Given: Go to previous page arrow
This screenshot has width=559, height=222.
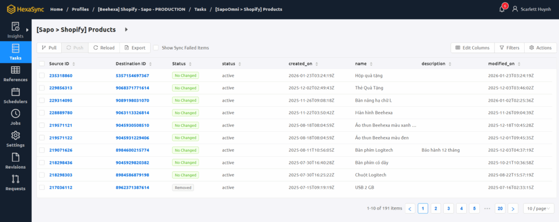Looking at the screenshot, I should pos(410,208).
